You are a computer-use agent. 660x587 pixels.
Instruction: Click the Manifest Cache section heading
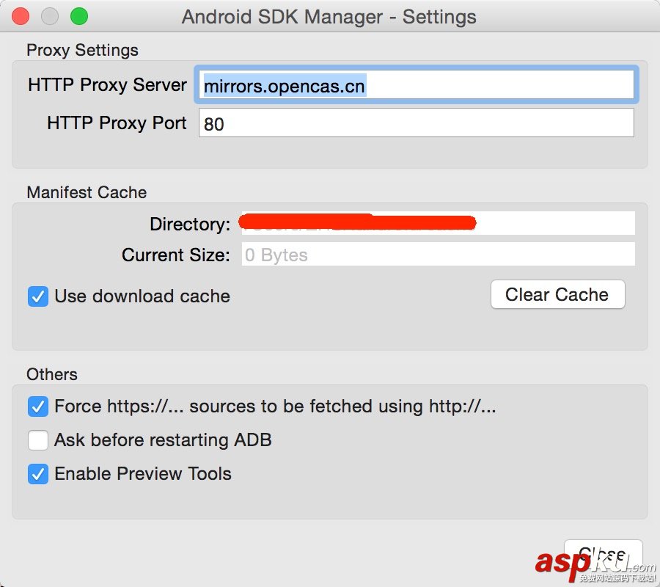(x=87, y=192)
